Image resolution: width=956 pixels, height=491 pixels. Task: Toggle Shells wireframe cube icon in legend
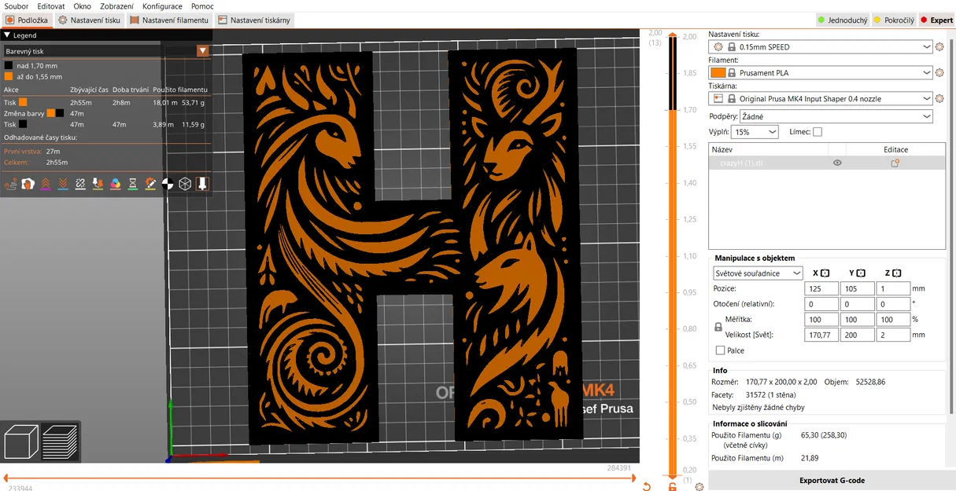pos(185,184)
